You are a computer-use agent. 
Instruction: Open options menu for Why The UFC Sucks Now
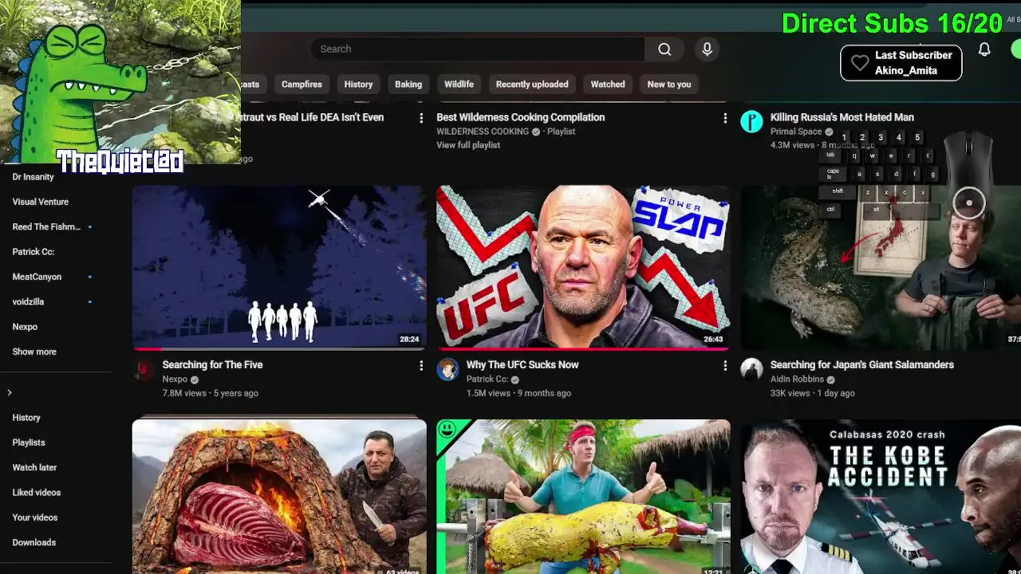tap(725, 365)
